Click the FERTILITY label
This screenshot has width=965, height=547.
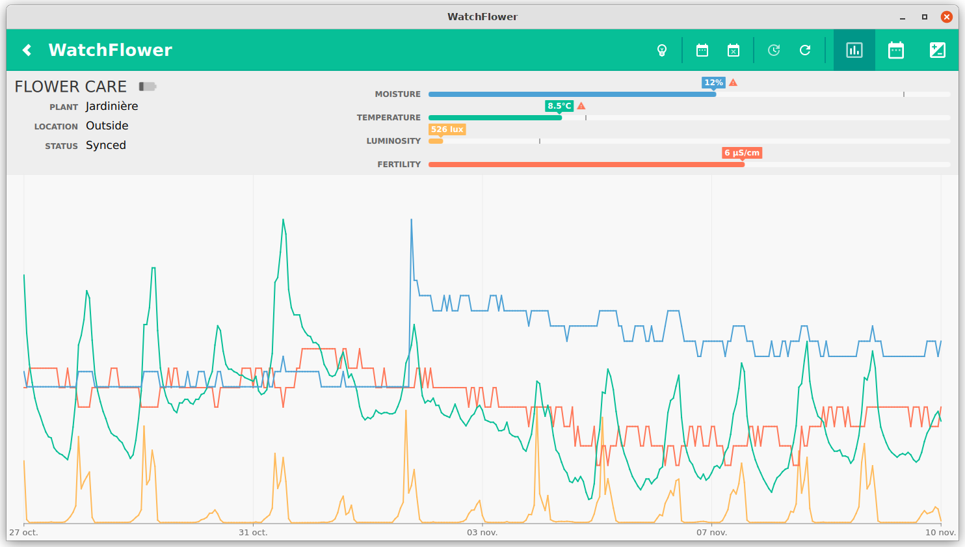click(x=399, y=165)
